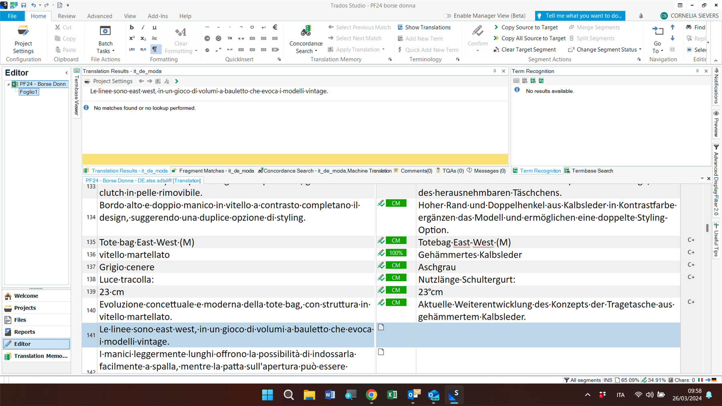Move to previous segment with up arrow
This screenshot has width=722, height=406.
673,27
